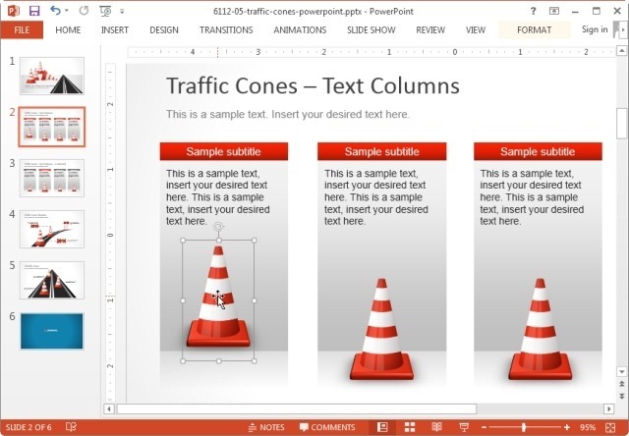Click vertical scrollbar up arrow
Viewport: 629px width, 436px height.
621,51
